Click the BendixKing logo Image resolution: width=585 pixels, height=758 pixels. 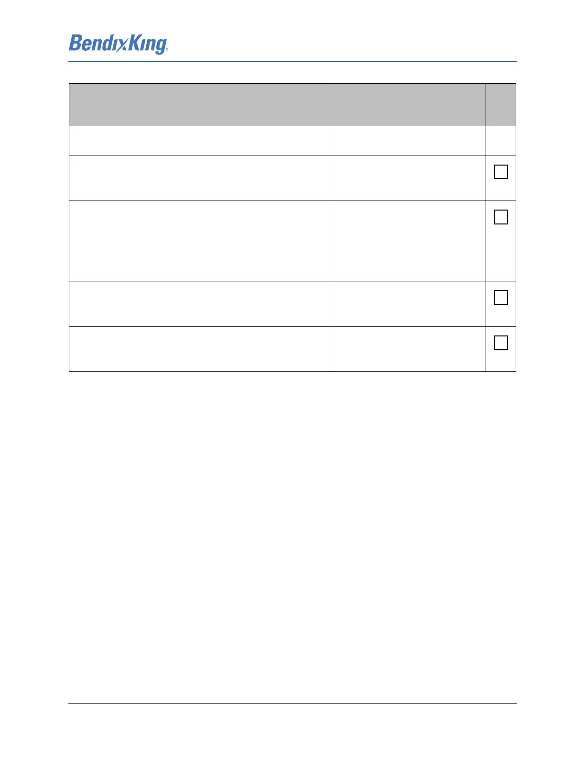(118, 44)
